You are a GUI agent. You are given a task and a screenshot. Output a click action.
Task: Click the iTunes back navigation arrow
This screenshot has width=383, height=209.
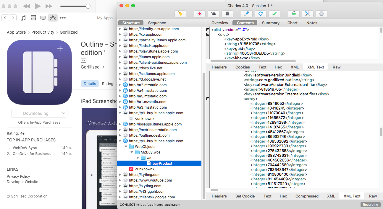coord(5,18)
